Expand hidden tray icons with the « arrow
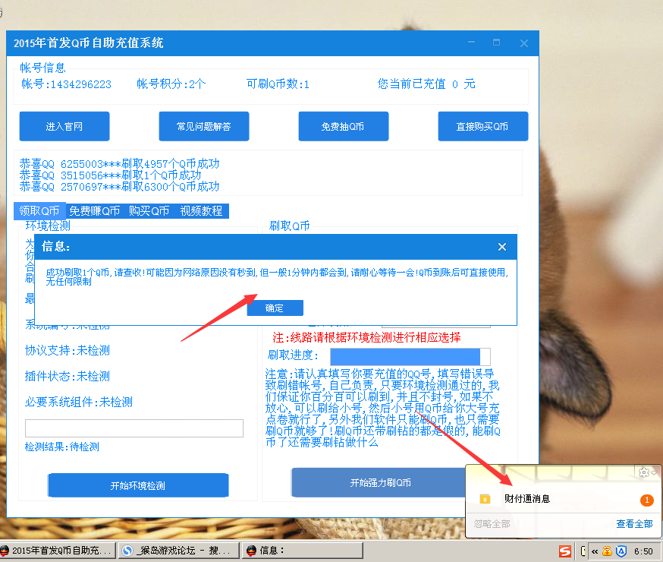 595,551
